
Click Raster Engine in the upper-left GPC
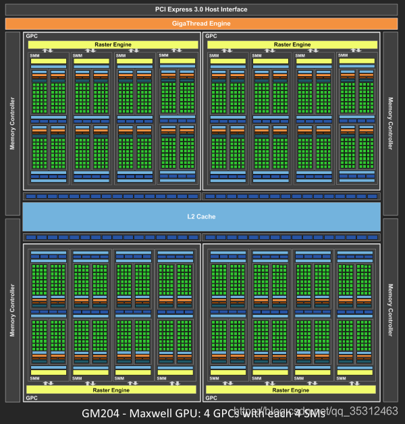tap(113, 44)
